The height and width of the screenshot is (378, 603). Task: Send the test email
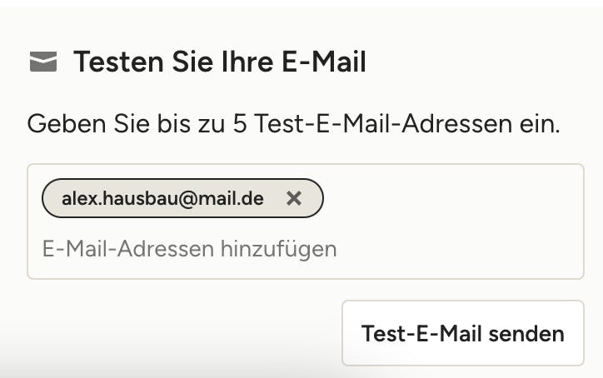click(462, 333)
